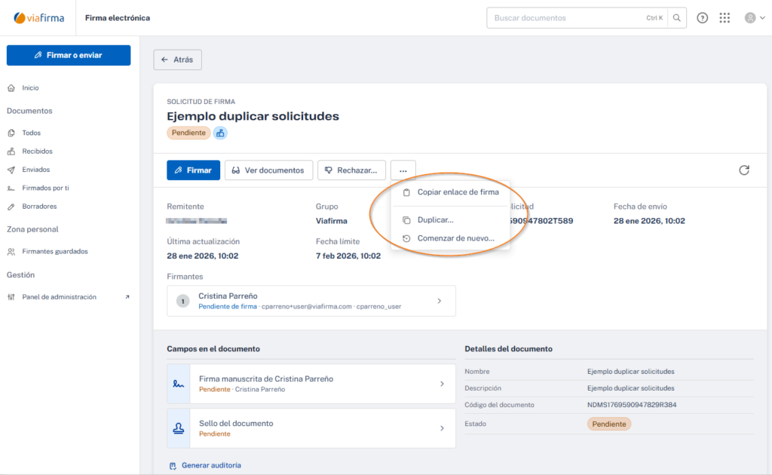Open Generar auditoría link

point(211,465)
